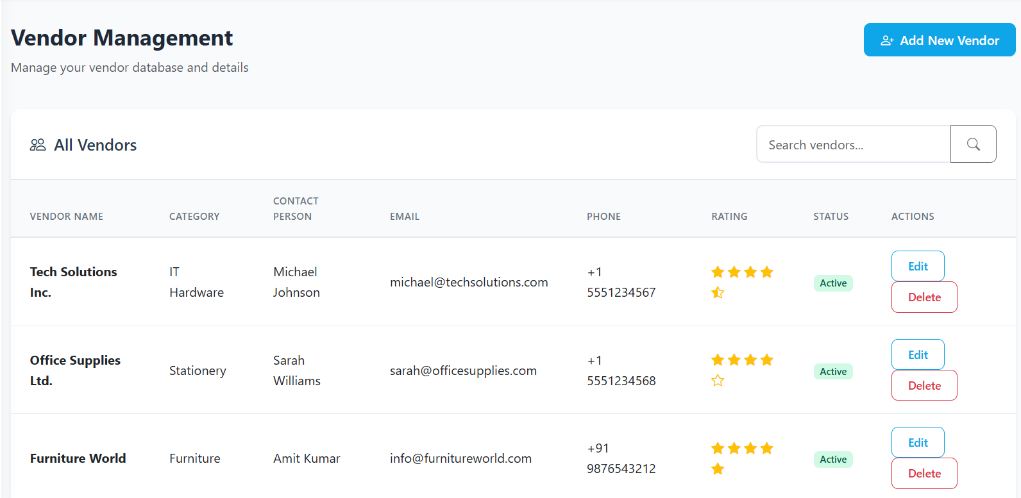The height and width of the screenshot is (498, 1021).
Task: Delete the Tech Solutions Inc. vendor
Action: tap(924, 297)
